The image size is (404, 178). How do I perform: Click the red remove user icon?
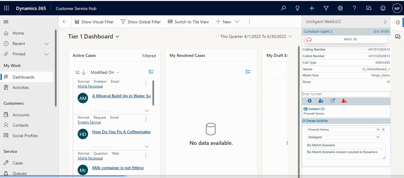[344, 101]
